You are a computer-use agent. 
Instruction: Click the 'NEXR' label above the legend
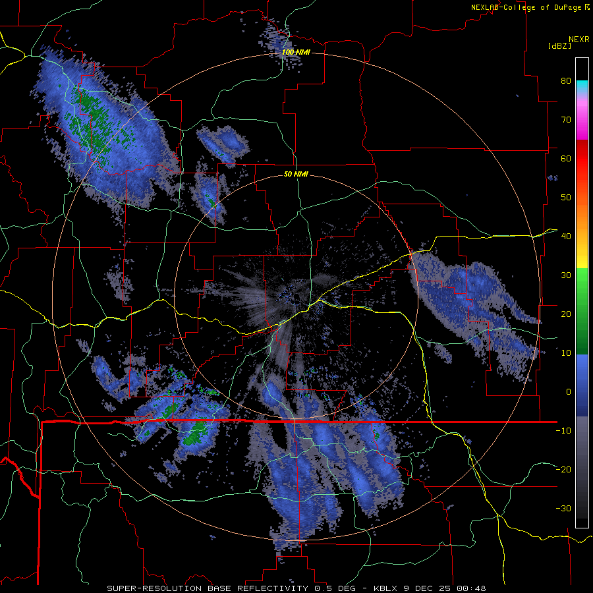coord(579,40)
